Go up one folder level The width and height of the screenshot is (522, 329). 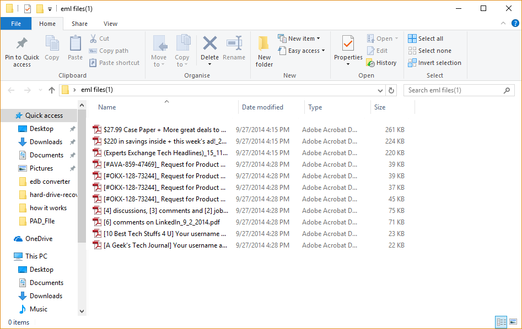(x=52, y=90)
